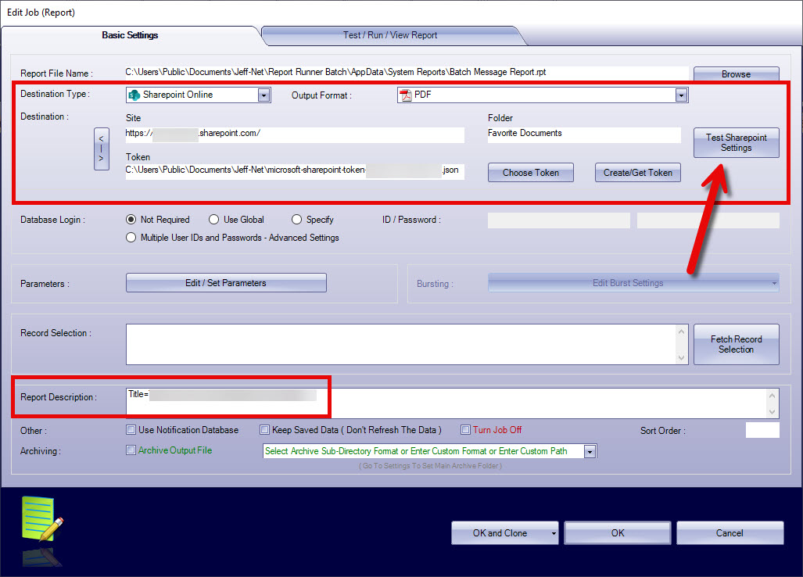Viewport: 803px width, 577px height.
Task: Click the SharePoint icon in Destination Type
Action: click(134, 95)
